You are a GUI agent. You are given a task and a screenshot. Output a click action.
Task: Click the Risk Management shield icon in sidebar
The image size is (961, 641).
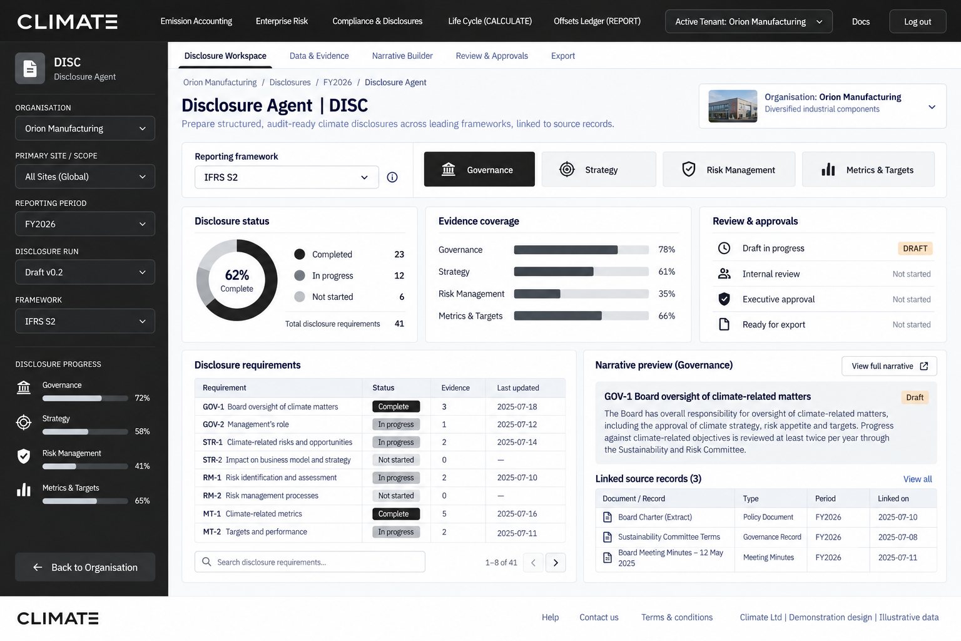pyautogui.click(x=24, y=456)
